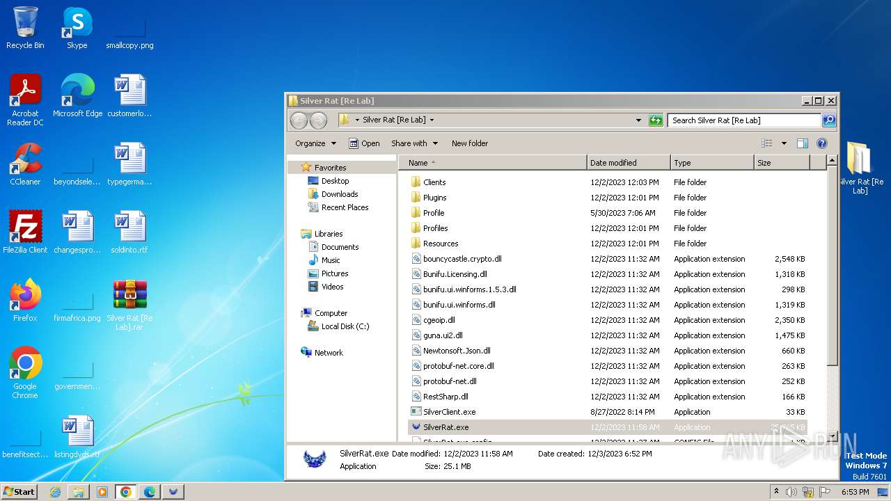
Task: Select the changespro Word document icon
Action: [77, 232]
